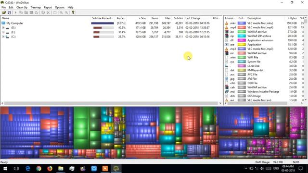The image size is (308, 173).
Task: Open Google Chrome from the taskbar
Action: click(x=38, y=169)
